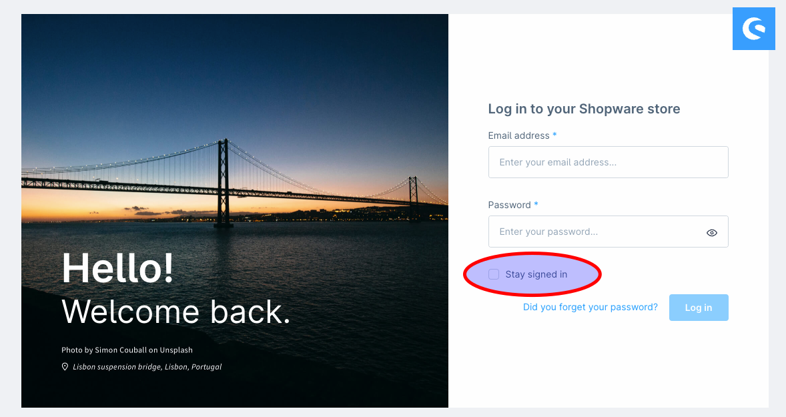Image resolution: width=786 pixels, height=417 pixels.
Task: Click the Lisbon suspension bridge location caption
Action: [x=147, y=367]
